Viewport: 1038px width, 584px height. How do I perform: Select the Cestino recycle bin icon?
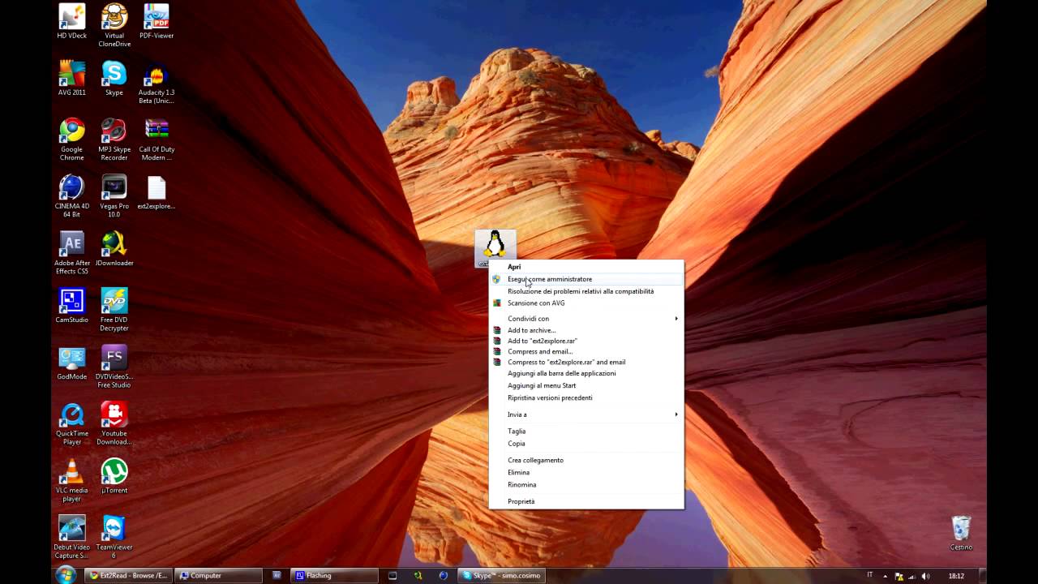tap(961, 532)
